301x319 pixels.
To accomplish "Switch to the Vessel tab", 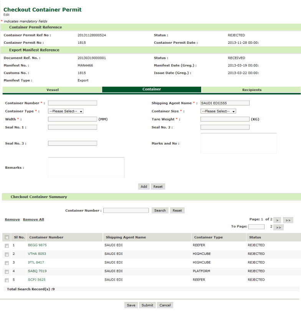I will coord(53,90).
